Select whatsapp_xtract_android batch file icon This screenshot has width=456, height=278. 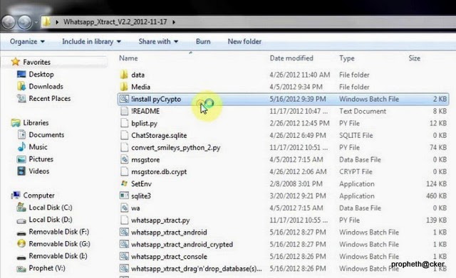125,232
